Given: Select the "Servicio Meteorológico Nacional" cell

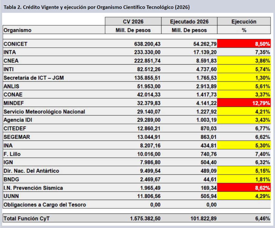Looking at the screenshot, I should (x=44, y=112).
